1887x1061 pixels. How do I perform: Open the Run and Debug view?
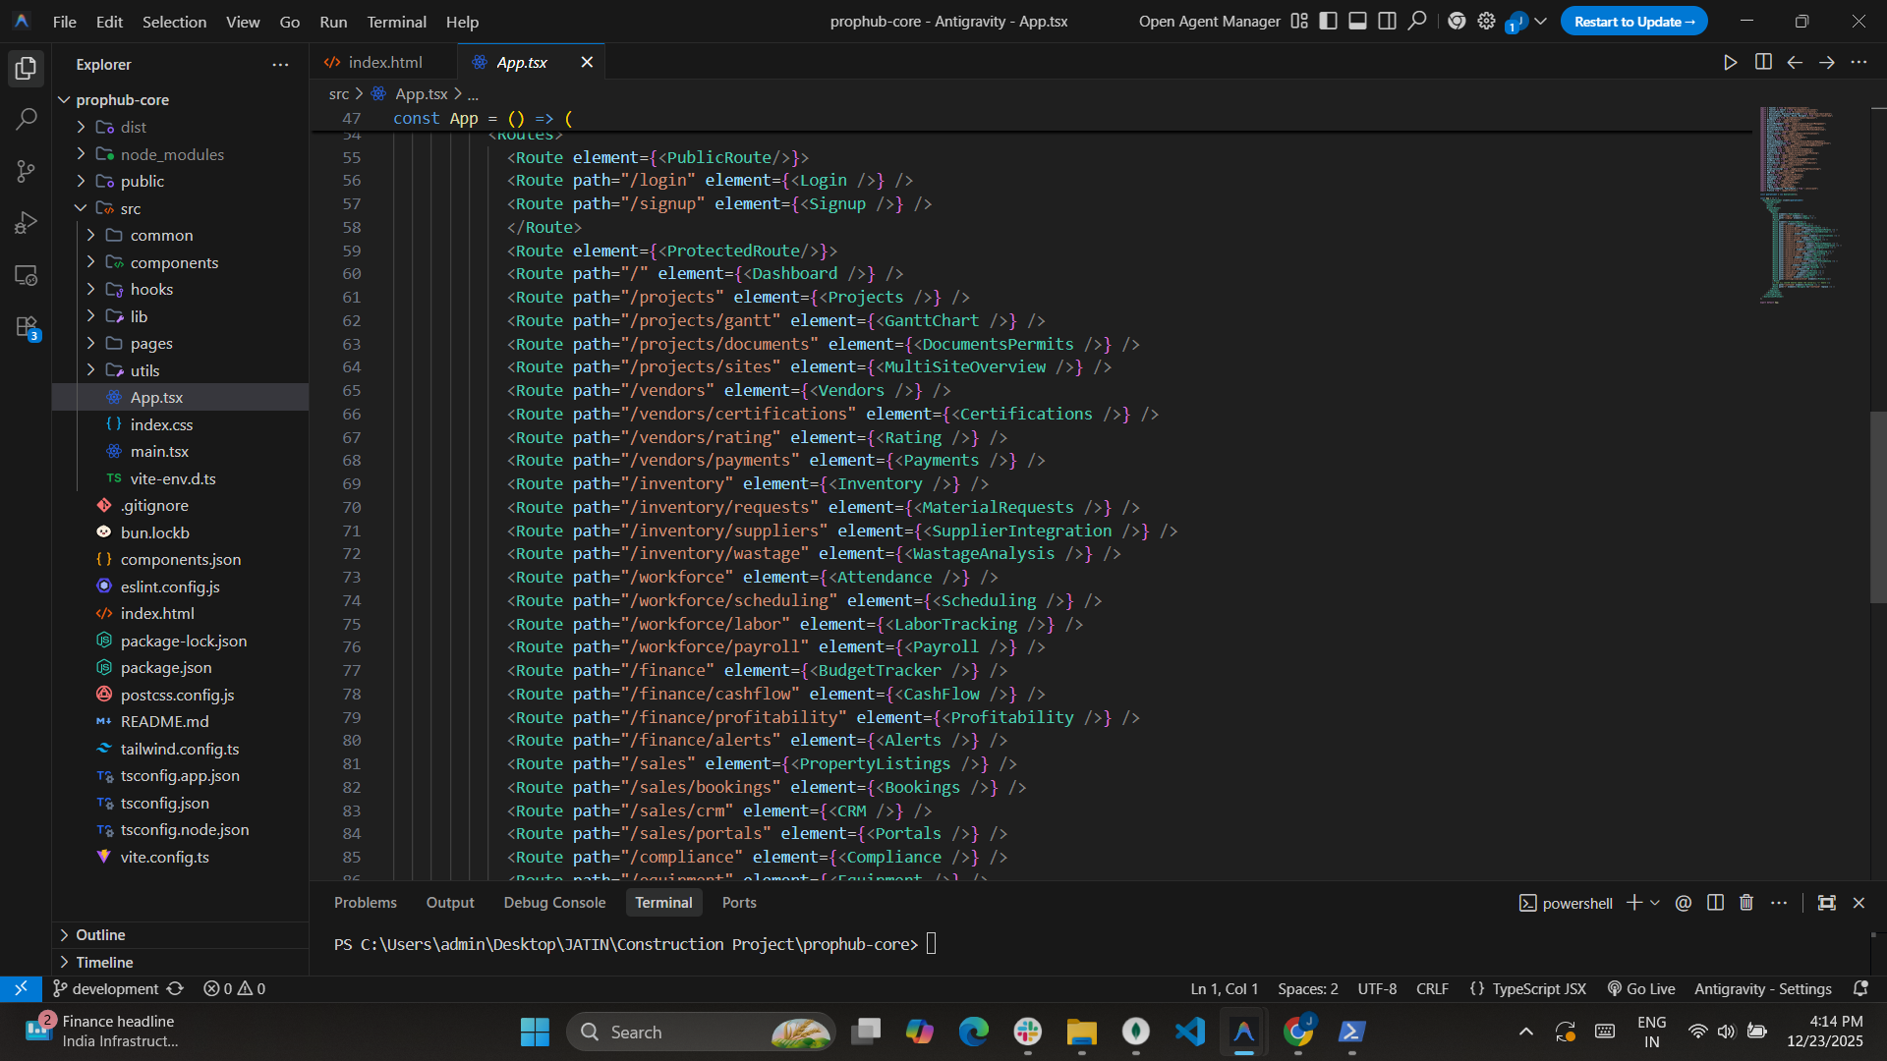27,223
